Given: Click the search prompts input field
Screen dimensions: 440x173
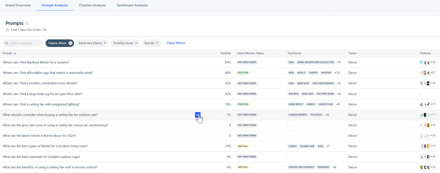Looking at the screenshot, I should click(25, 43).
